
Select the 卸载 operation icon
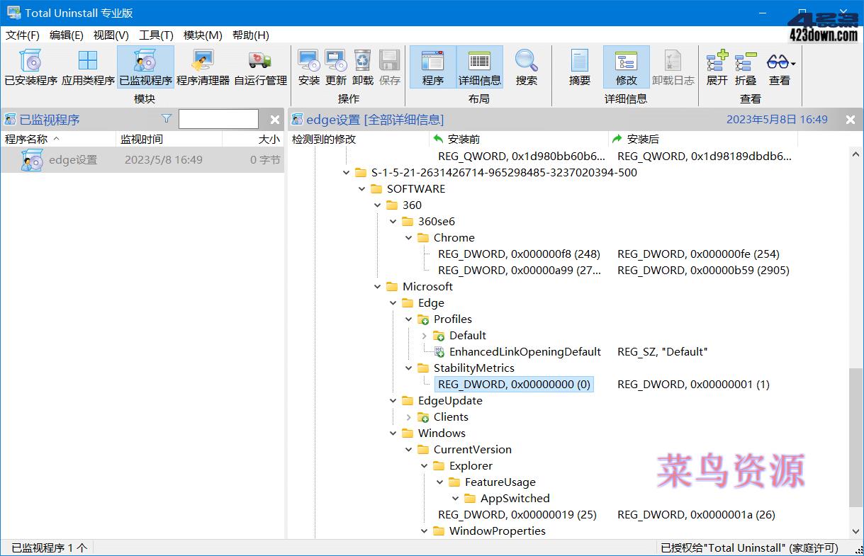pyautogui.click(x=361, y=67)
